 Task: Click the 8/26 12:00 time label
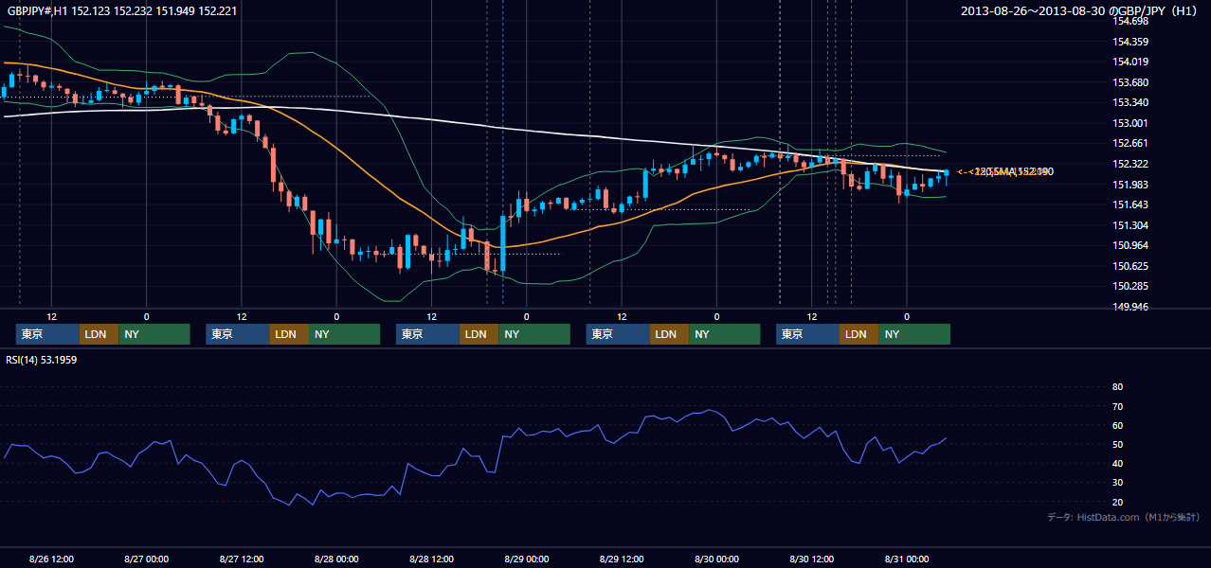pyautogui.click(x=51, y=559)
